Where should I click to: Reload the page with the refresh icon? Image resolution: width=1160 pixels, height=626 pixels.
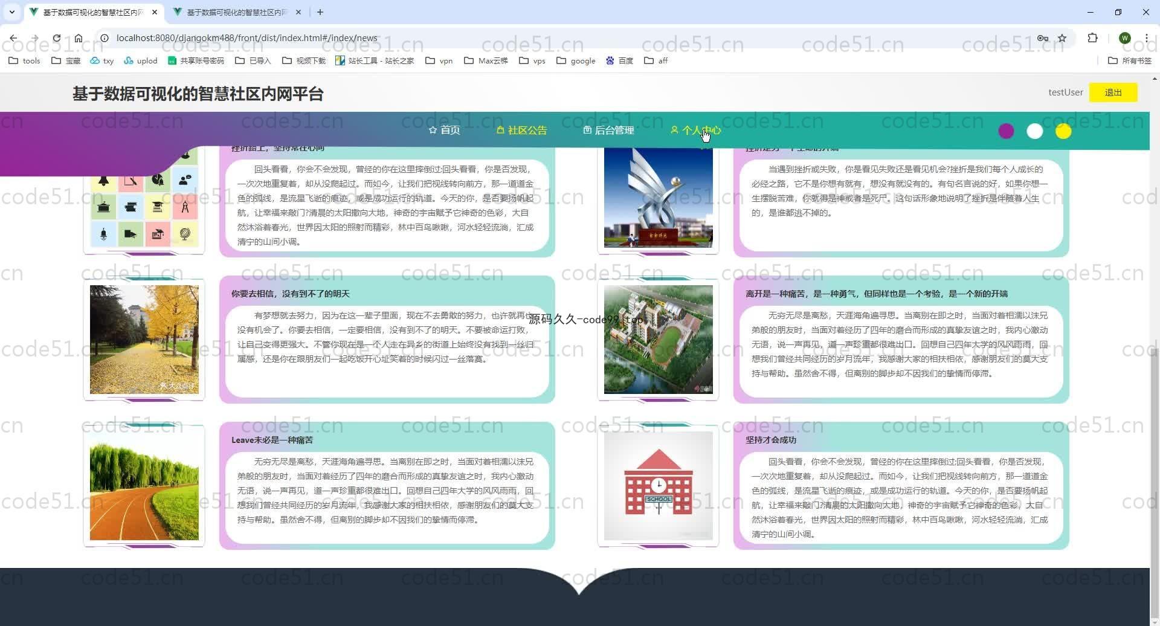click(56, 38)
